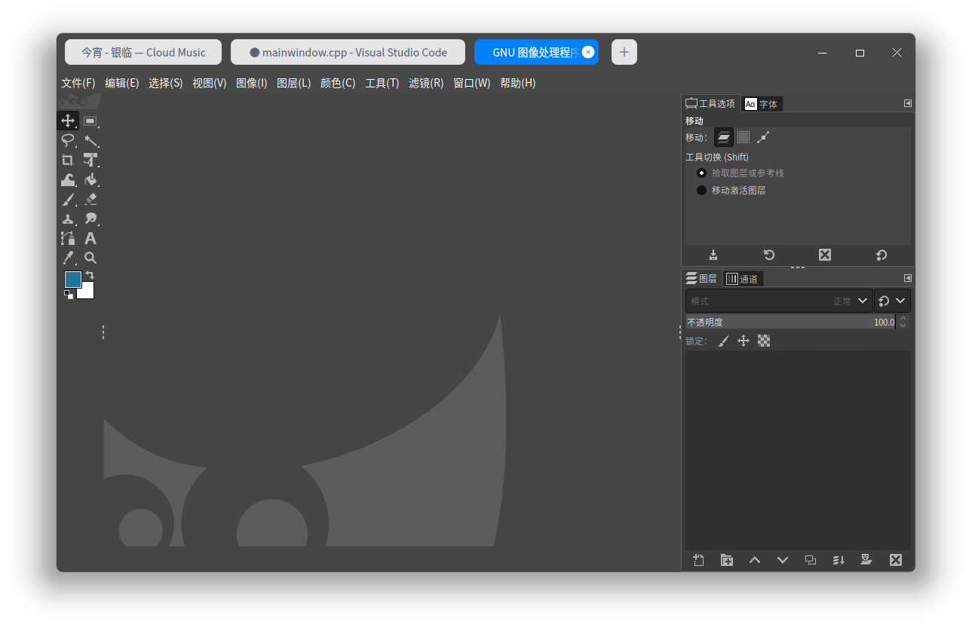
Task: Select the Eraser tool
Action: pyautogui.click(x=90, y=199)
